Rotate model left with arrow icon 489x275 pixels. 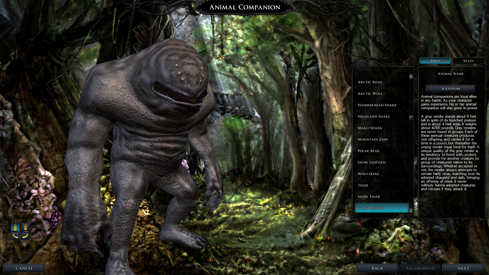pyautogui.click(x=15, y=236)
